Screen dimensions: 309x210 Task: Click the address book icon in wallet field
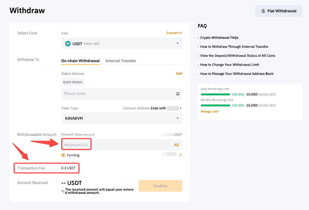click(x=178, y=94)
